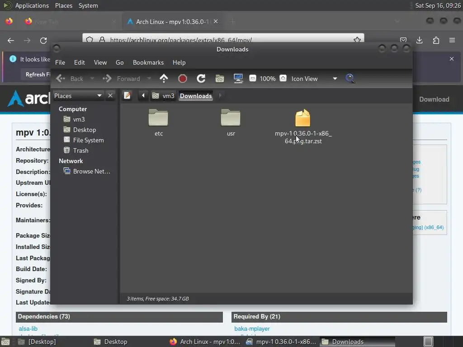Click the Forward navigation button

[121, 79]
